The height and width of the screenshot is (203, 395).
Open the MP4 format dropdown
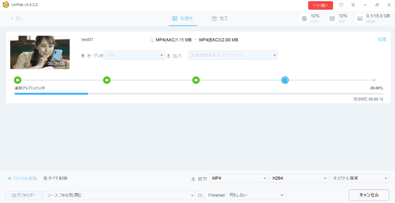239,179
